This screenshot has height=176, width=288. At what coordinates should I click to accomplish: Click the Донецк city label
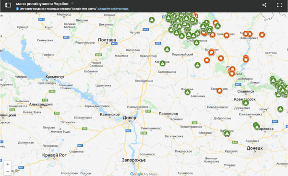coord(254,148)
